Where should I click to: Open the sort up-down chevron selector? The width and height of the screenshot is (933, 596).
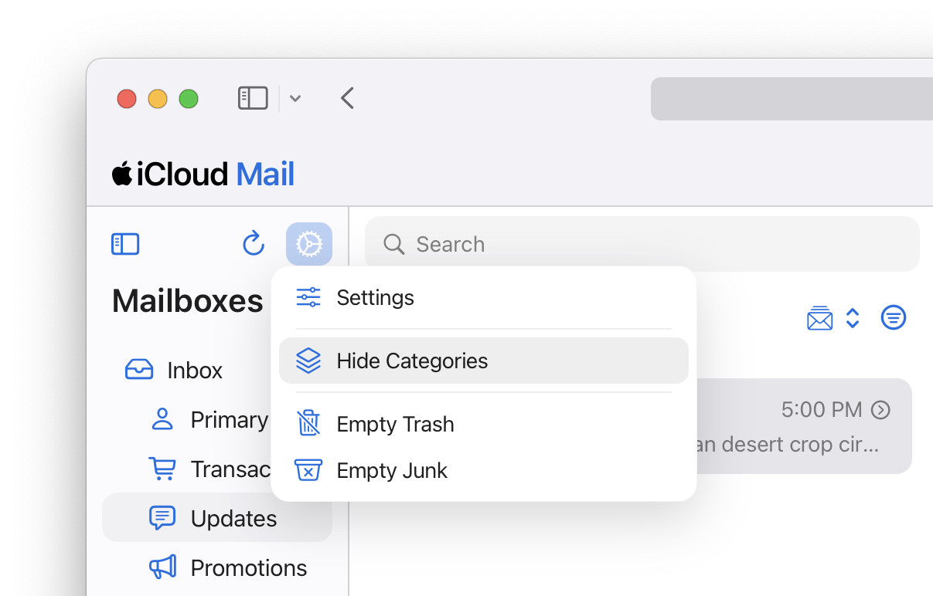click(853, 318)
